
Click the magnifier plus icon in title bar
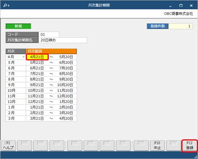(x=7, y=5)
